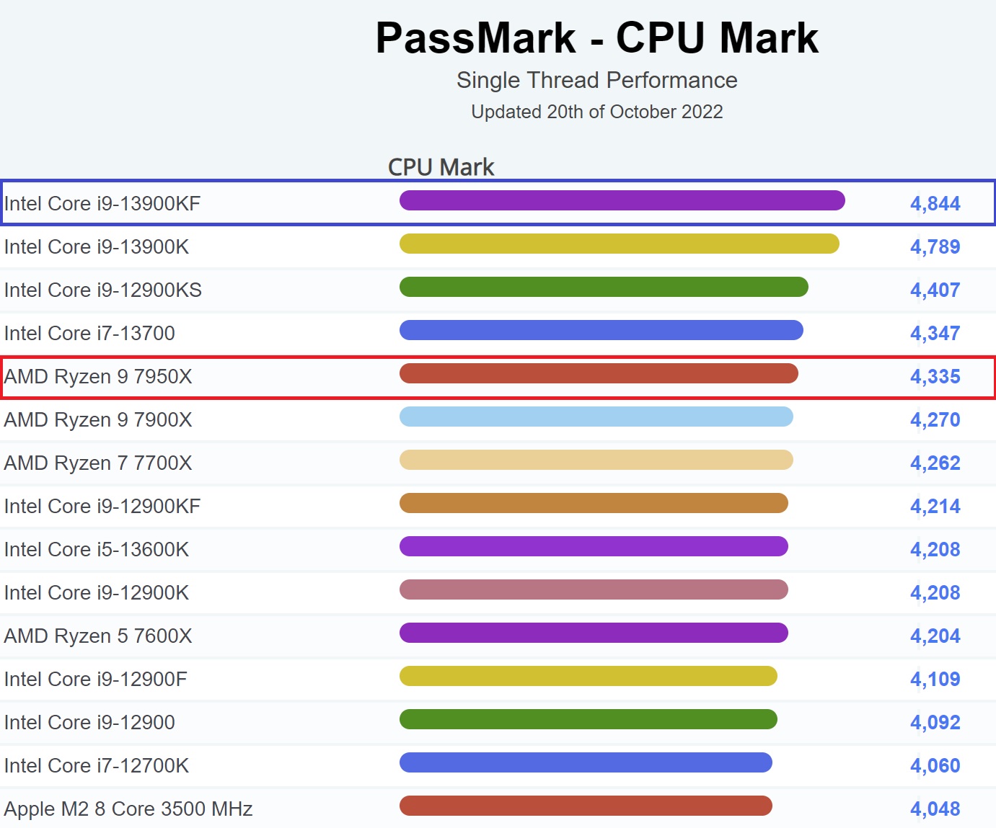Click the PassMark - CPU Mark title
The height and width of the screenshot is (828, 996).
[x=597, y=37]
